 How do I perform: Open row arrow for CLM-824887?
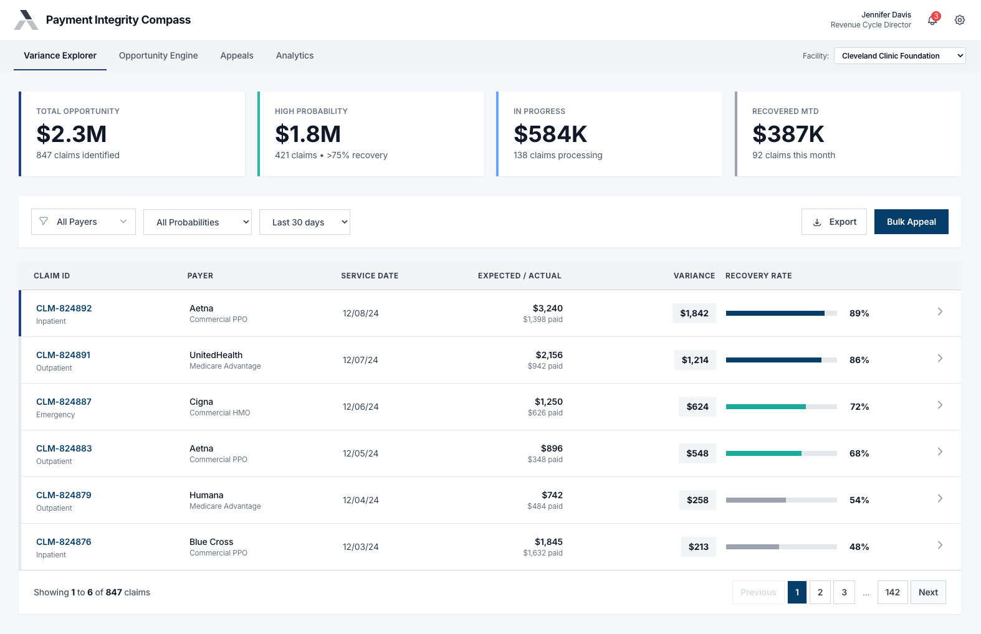click(x=940, y=405)
